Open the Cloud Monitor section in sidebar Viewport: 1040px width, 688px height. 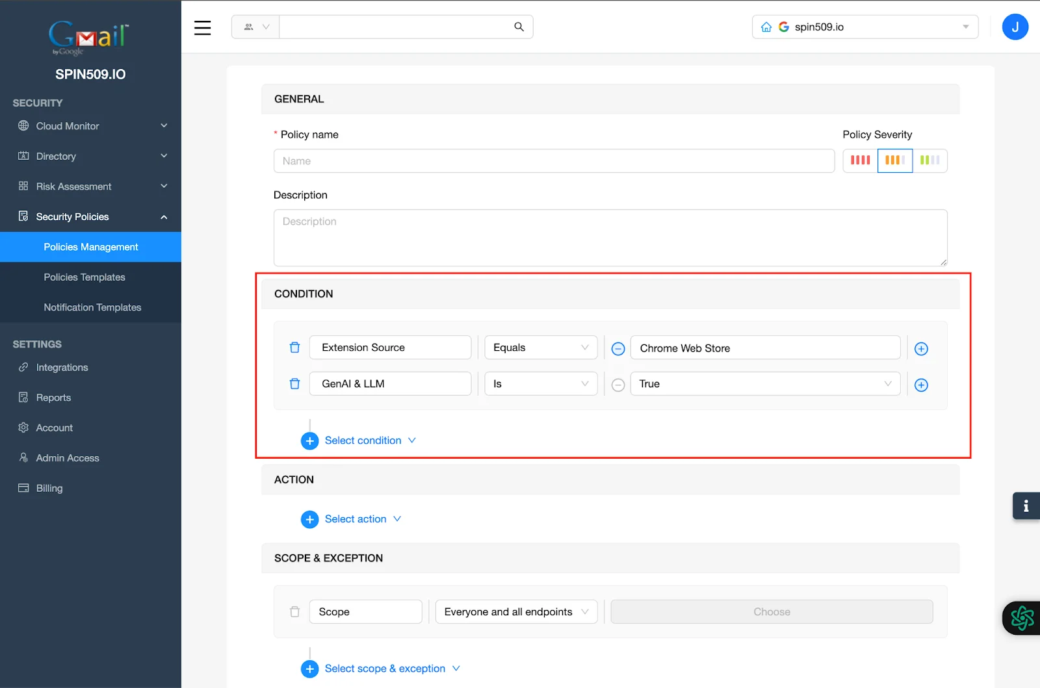[68, 126]
